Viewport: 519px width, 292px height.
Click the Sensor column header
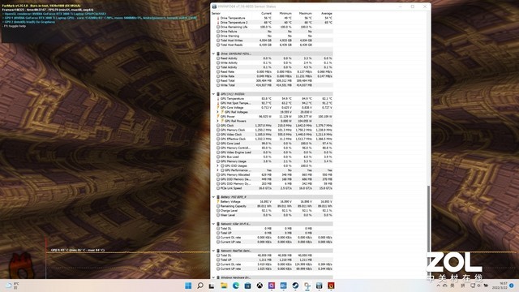(x=216, y=13)
